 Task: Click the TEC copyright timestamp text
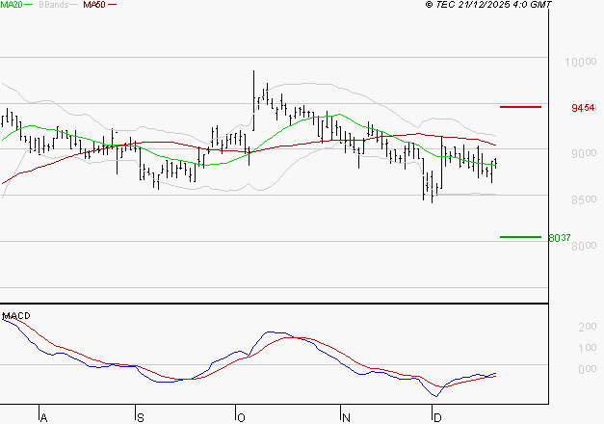pos(488,5)
